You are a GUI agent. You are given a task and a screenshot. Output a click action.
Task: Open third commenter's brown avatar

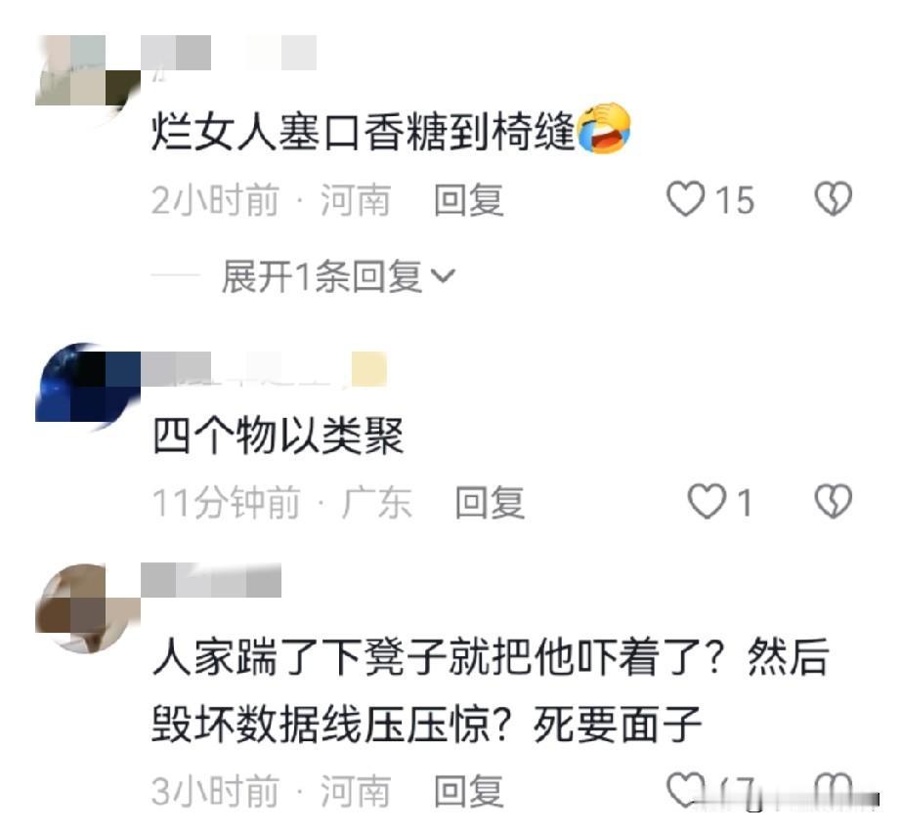[x=88, y=608]
